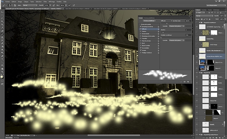
Task: Switch to the Couches tab in layers panel
Action: click(x=204, y=10)
